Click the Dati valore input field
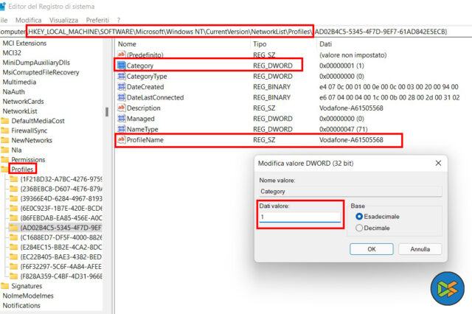Viewport: 472px width, 314px height. [x=300, y=217]
